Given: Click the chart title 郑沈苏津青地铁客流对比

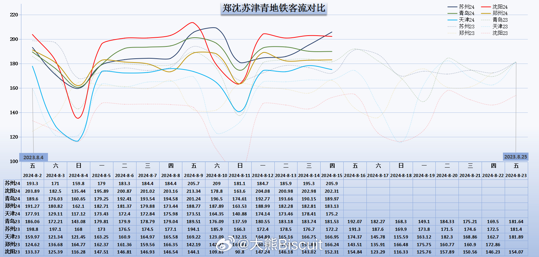Looking at the screenshot, I should 274,8.
